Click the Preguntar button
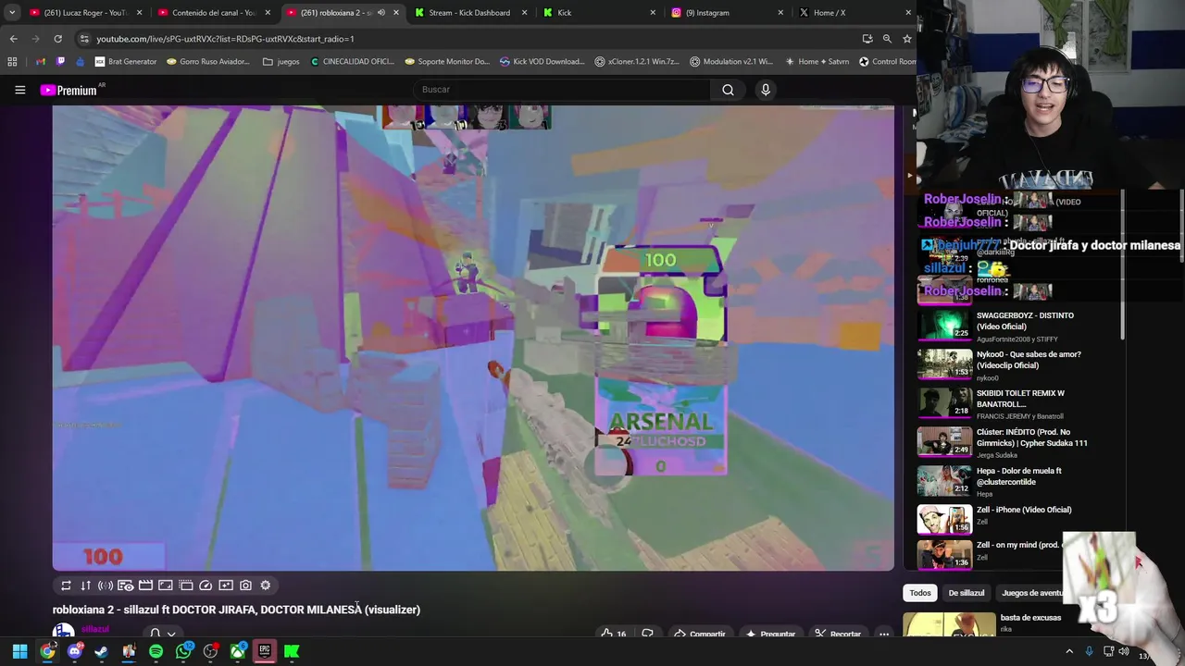The height and width of the screenshot is (666, 1185). (x=771, y=634)
